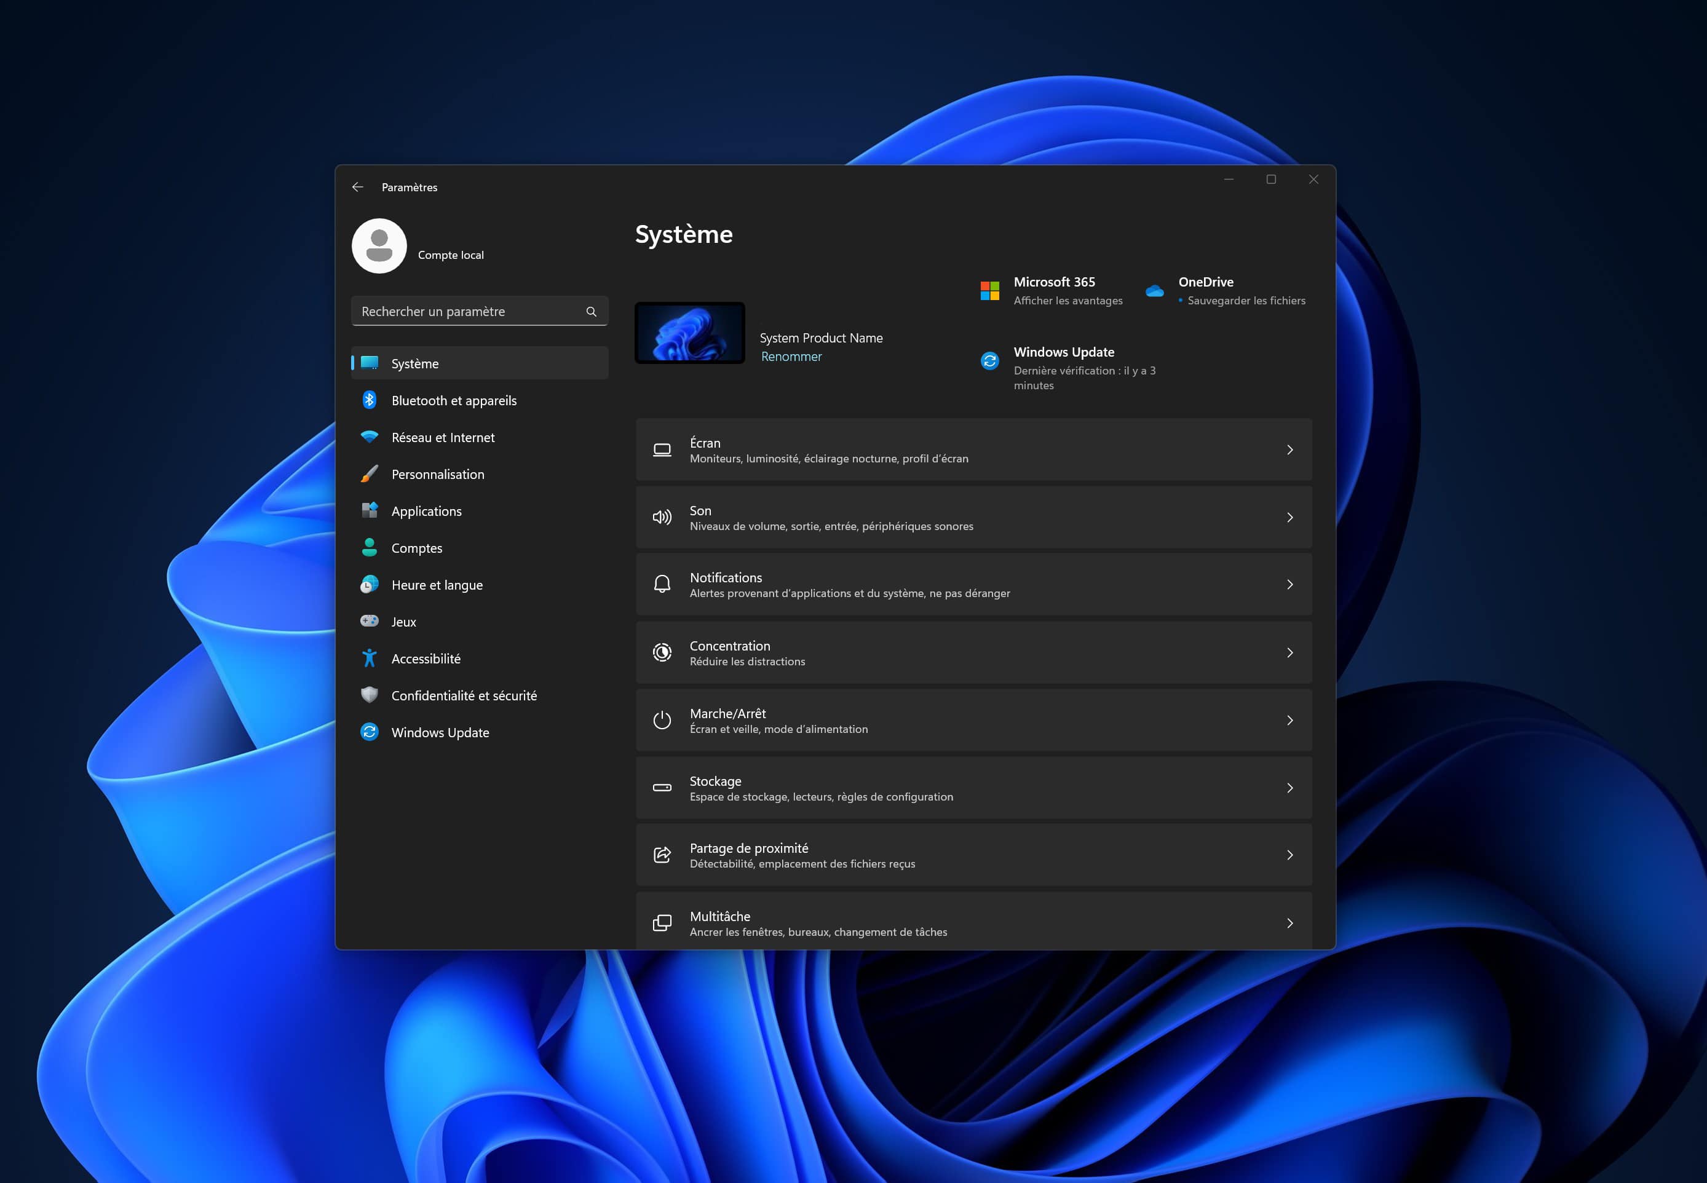Click the Rechercher un paramètre field
Image resolution: width=1707 pixels, height=1183 pixels.
(x=459, y=311)
